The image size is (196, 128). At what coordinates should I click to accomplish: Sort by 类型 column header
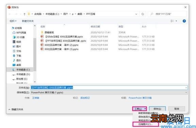[x=121, y=27]
